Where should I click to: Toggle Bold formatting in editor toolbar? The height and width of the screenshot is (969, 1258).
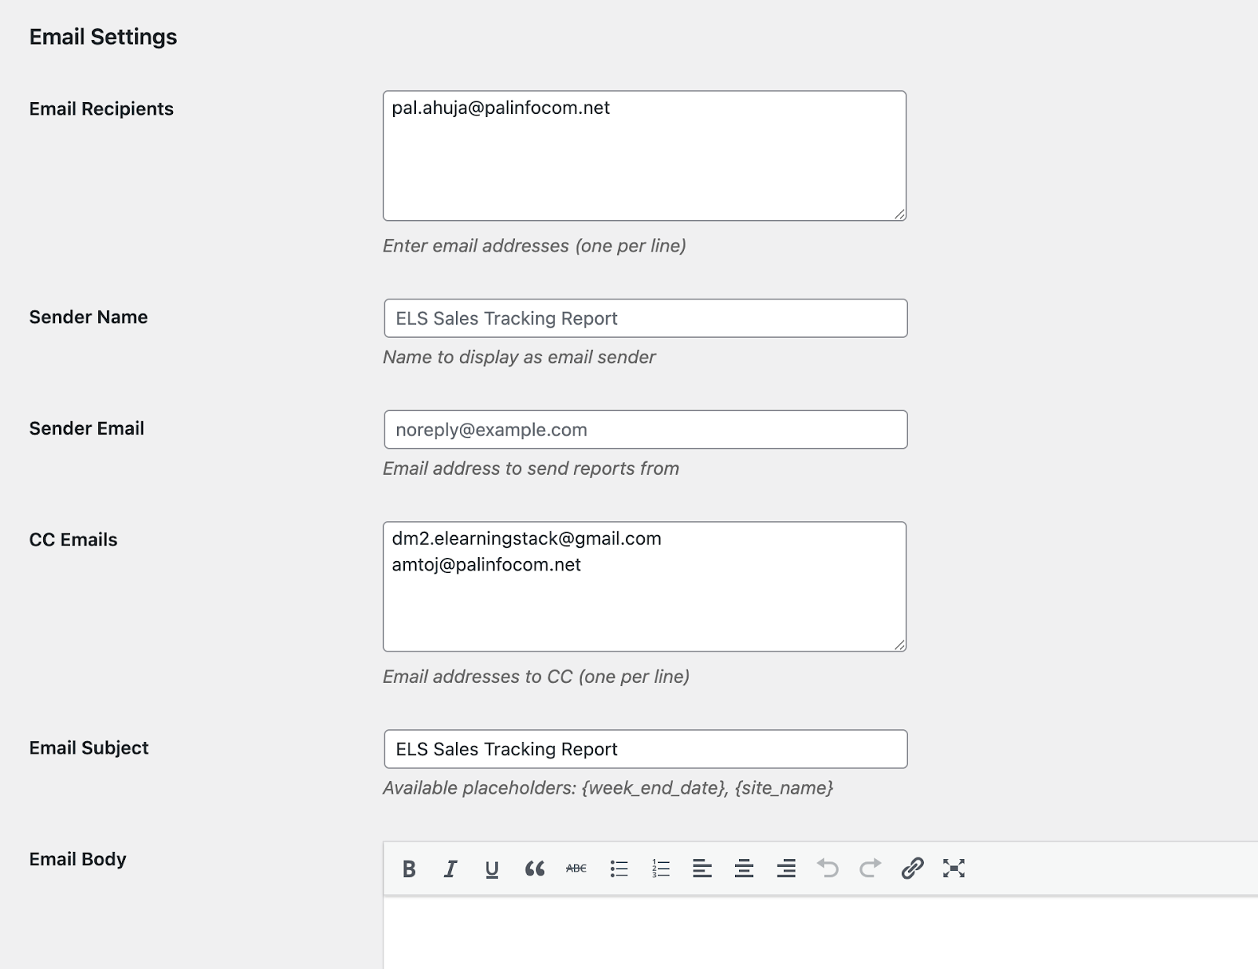click(x=409, y=868)
